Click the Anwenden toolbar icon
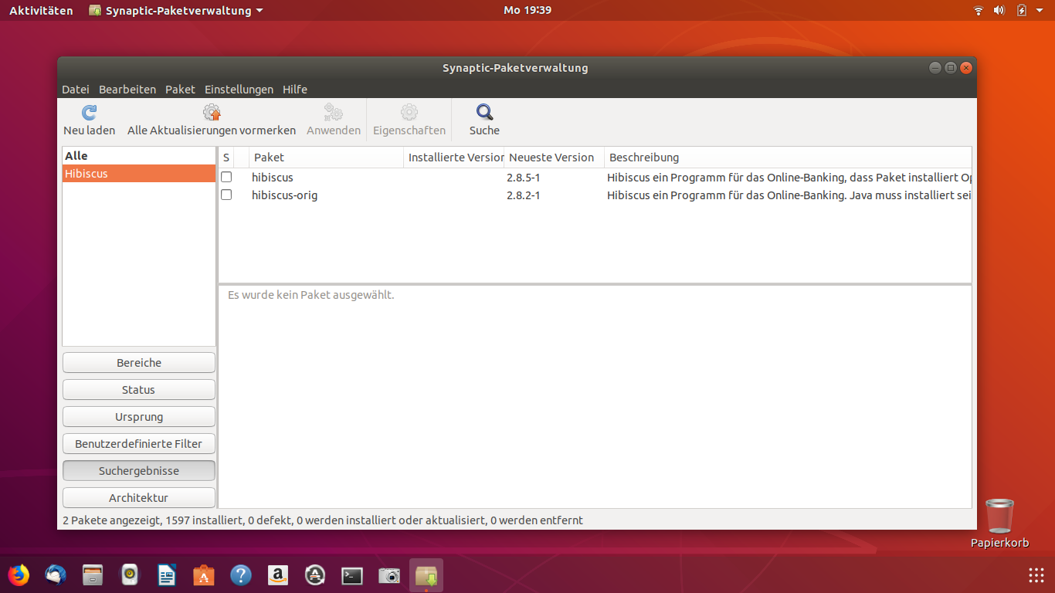This screenshot has width=1055, height=593. coord(334,113)
